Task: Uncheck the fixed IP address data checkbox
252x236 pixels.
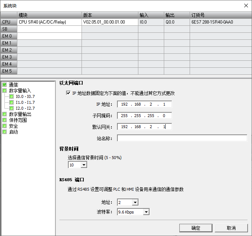Action: tap(68, 93)
